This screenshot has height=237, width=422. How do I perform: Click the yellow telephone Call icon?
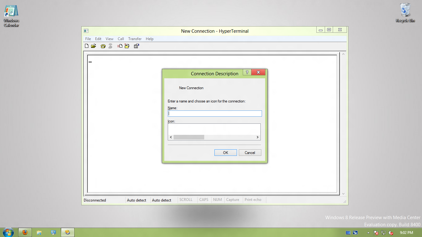click(x=103, y=46)
